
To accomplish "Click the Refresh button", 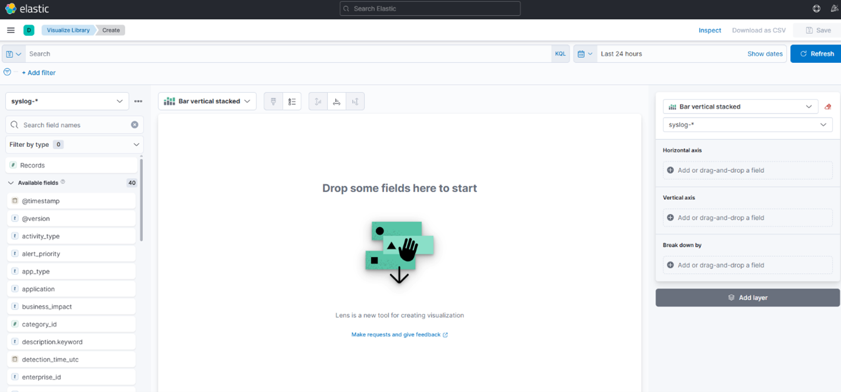I will (x=816, y=53).
